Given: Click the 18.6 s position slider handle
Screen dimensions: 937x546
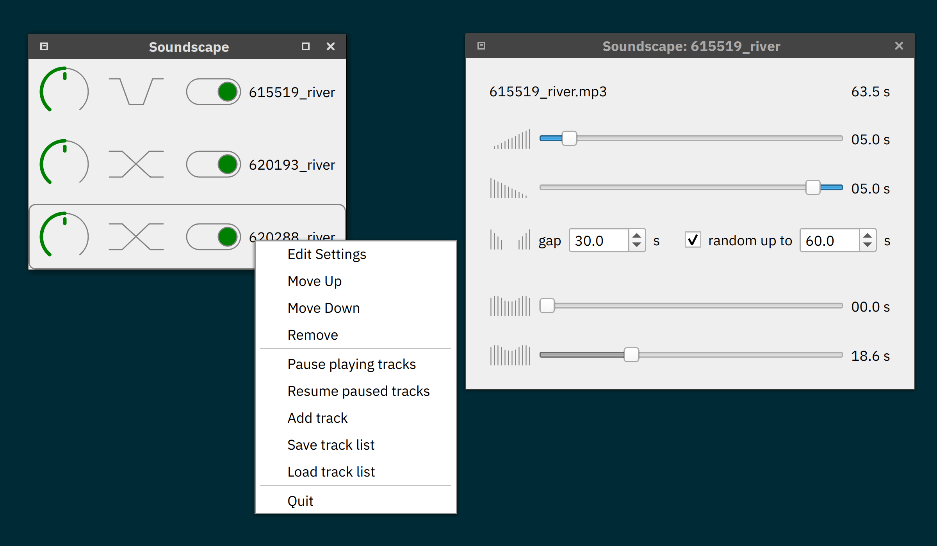Looking at the screenshot, I should 631,355.
